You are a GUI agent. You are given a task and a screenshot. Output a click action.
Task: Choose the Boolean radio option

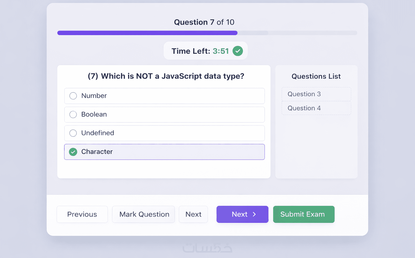(x=73, y=115)
